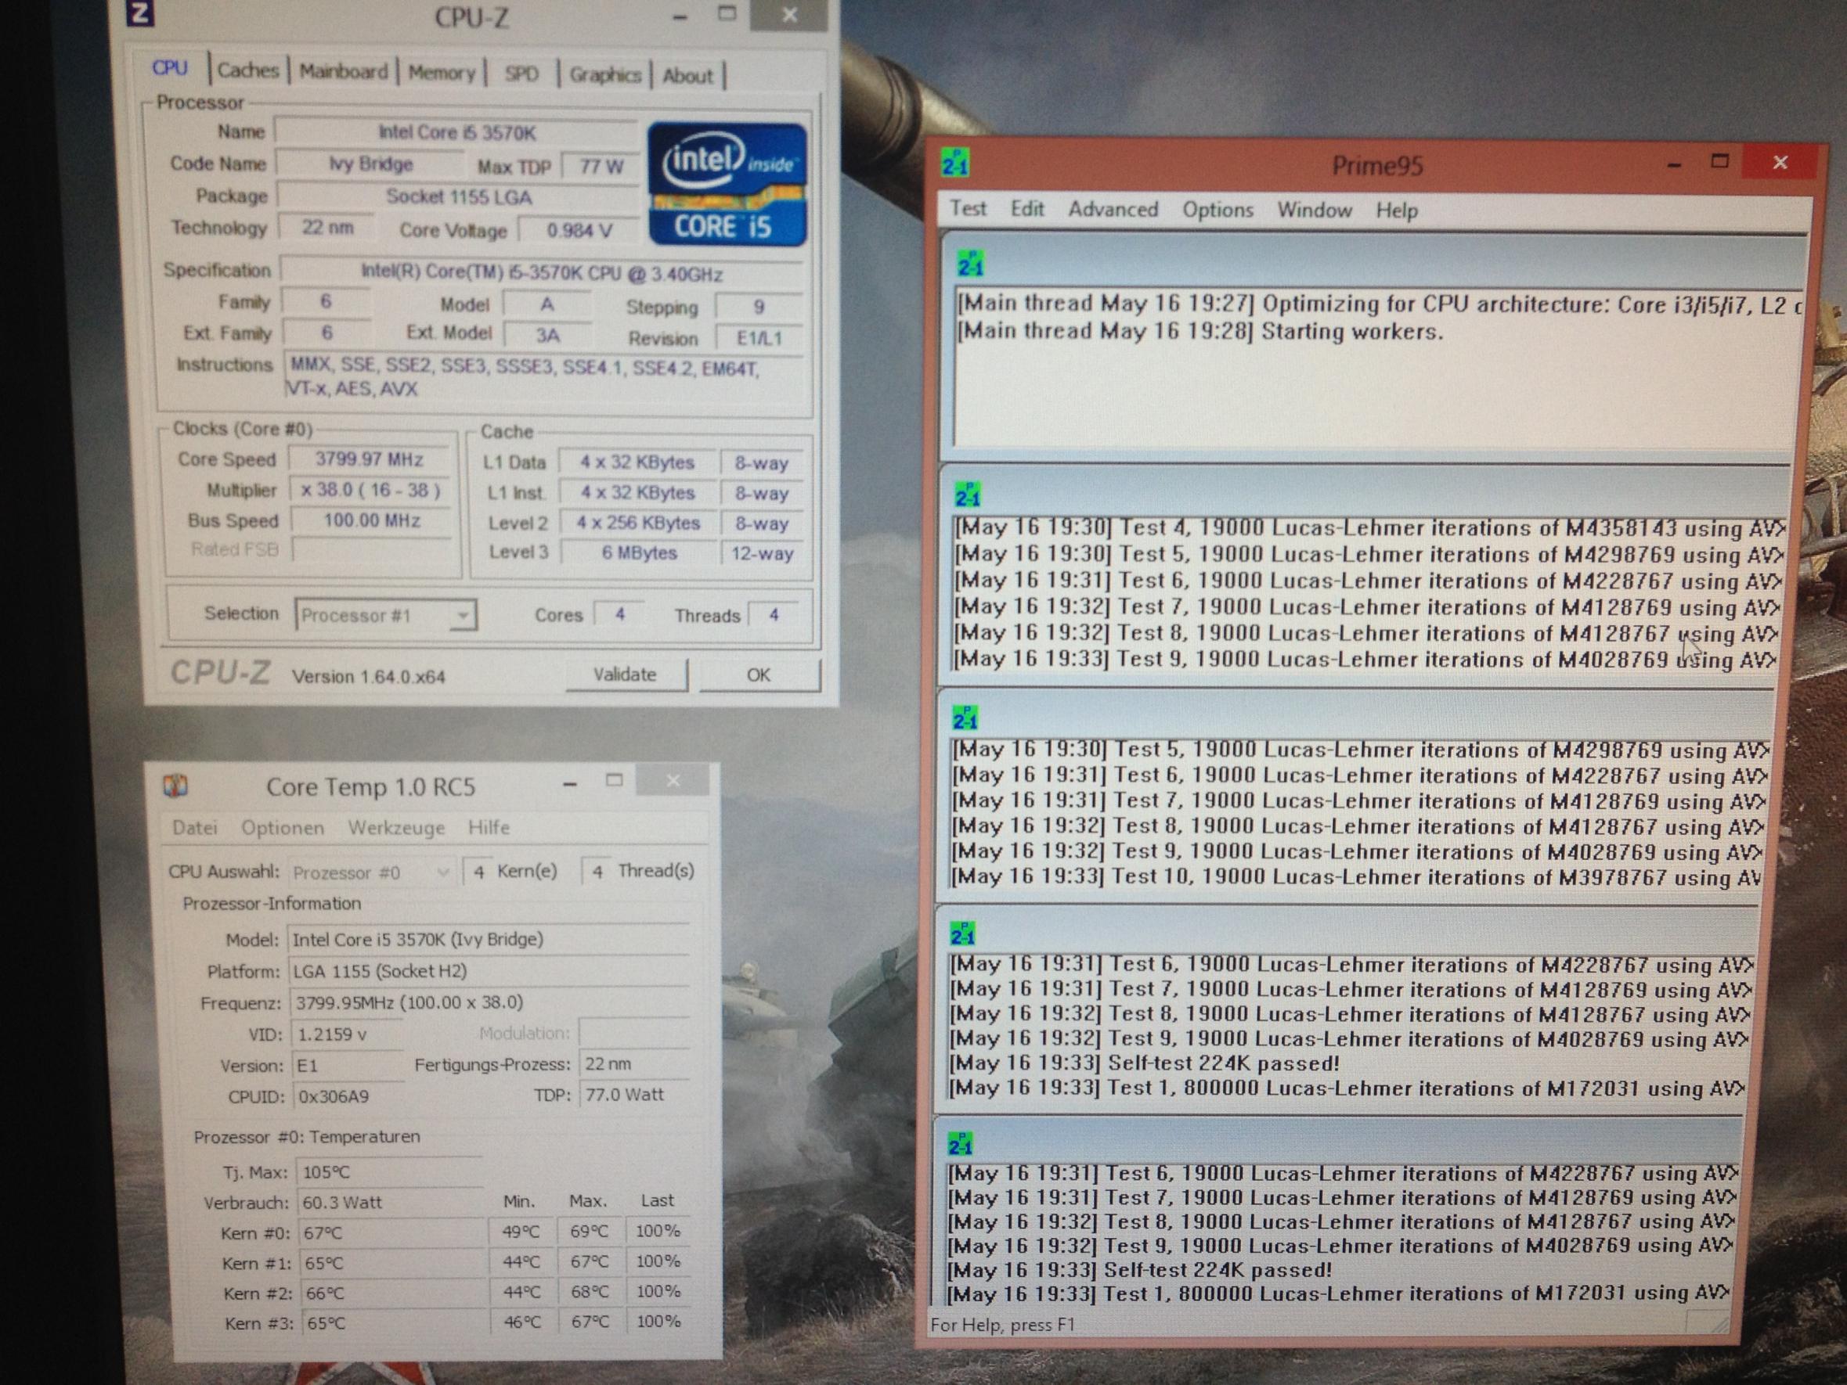1847x1385 pixels.
Task: Switch to the Memory tab in CPU-Z
Action: pos(441,74)
